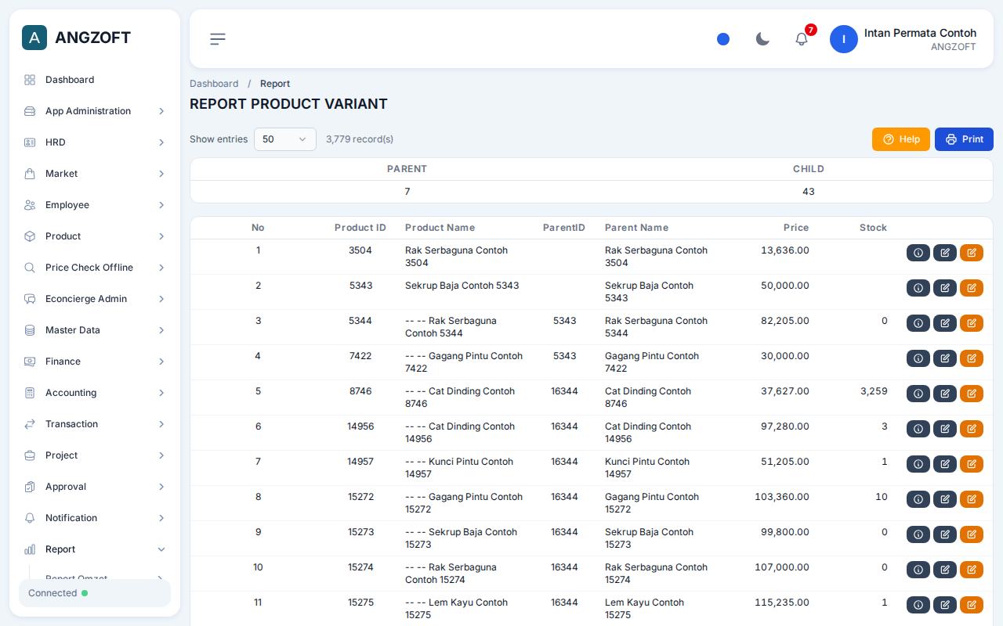The height and width of the screenshot is (626, 1003).
Task: Click the Help button
Action: click(901, 139)
